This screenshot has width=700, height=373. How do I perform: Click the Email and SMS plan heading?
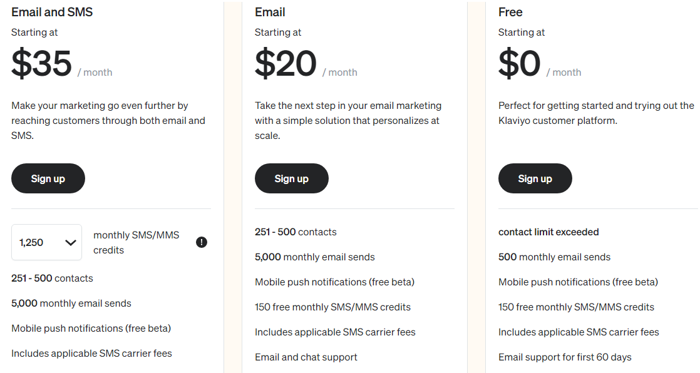click(52, 12)
